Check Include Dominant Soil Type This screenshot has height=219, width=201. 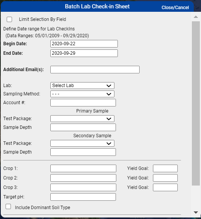point(8,206)
